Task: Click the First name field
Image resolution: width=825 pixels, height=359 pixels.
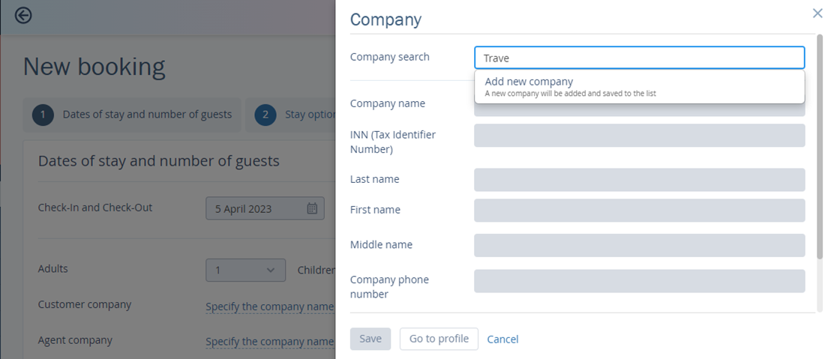Action: point(639,211)
